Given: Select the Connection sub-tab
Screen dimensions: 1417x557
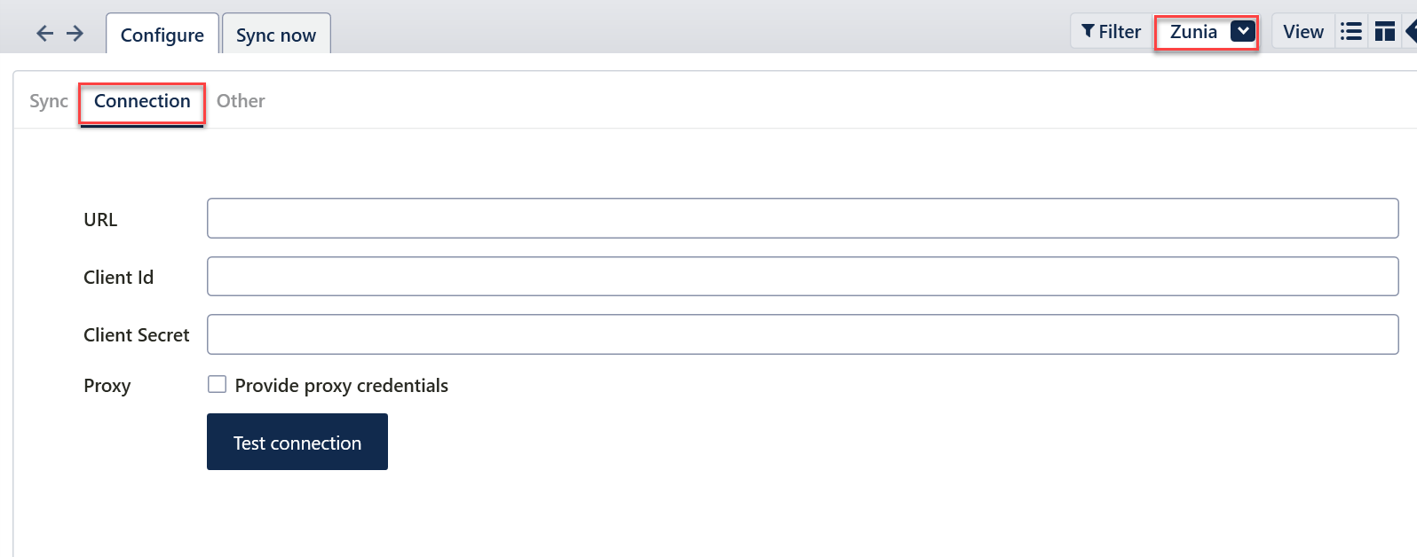Looking at the screenshot, I should point(142,101).
